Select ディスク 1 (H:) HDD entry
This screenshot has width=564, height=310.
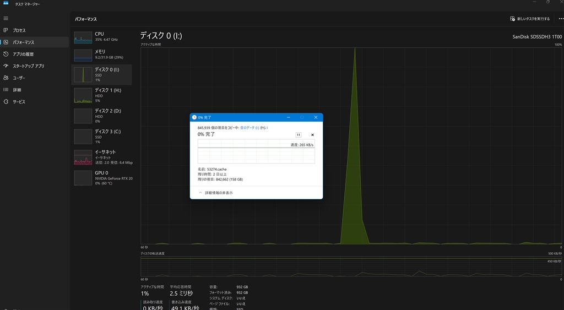(x=102, y=95)
